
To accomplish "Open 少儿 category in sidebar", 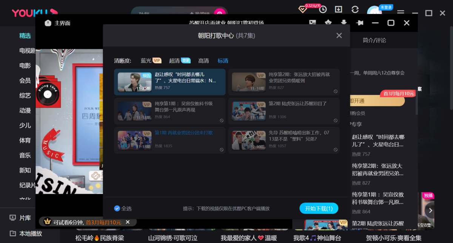I will [25, 126].
